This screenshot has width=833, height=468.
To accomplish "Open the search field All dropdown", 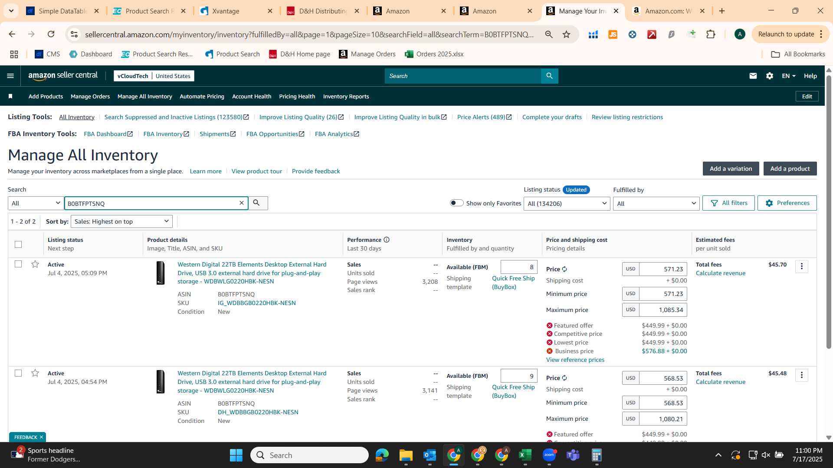I will point(36,203).
